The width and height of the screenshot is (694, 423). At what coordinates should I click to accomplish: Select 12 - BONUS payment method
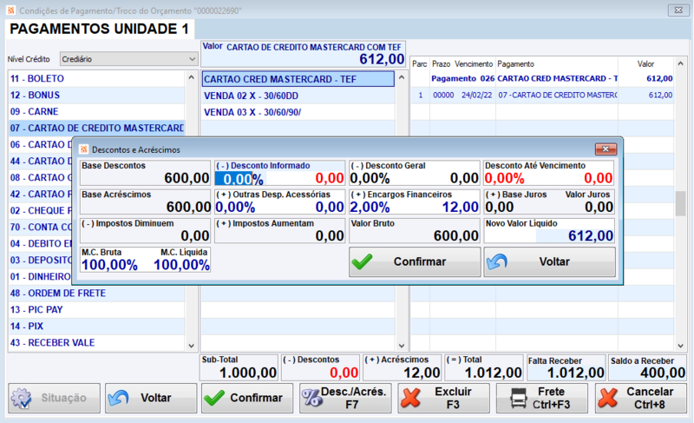pyautogui.click(x=96, y=95)
